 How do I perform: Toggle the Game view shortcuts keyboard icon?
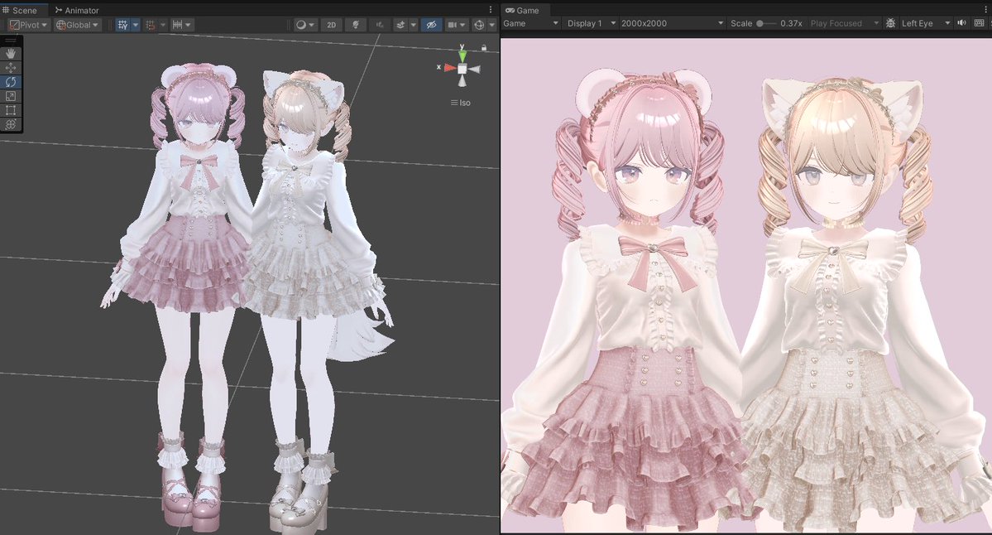tap(980, 23)
